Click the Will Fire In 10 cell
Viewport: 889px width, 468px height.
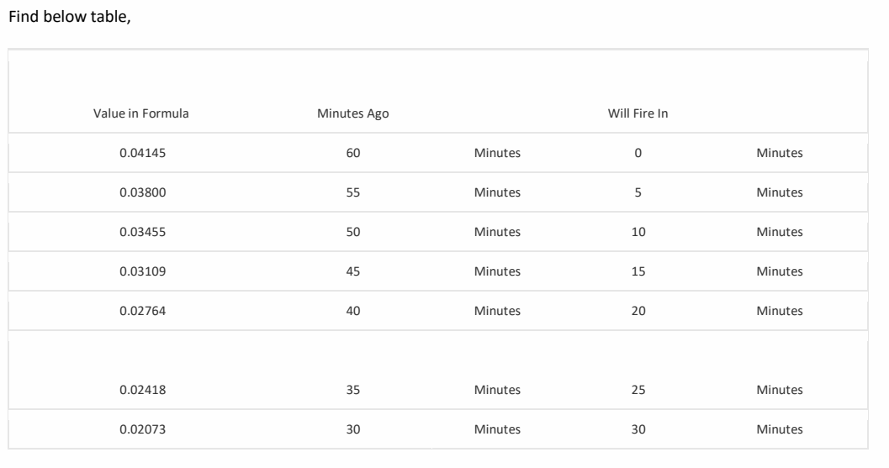point(638,232)
